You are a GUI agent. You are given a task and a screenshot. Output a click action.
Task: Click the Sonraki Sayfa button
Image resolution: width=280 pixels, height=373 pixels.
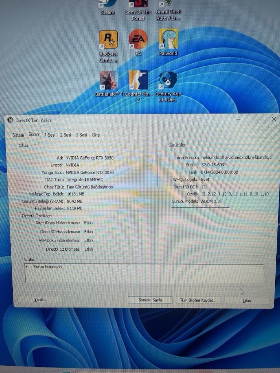(150, 300)
